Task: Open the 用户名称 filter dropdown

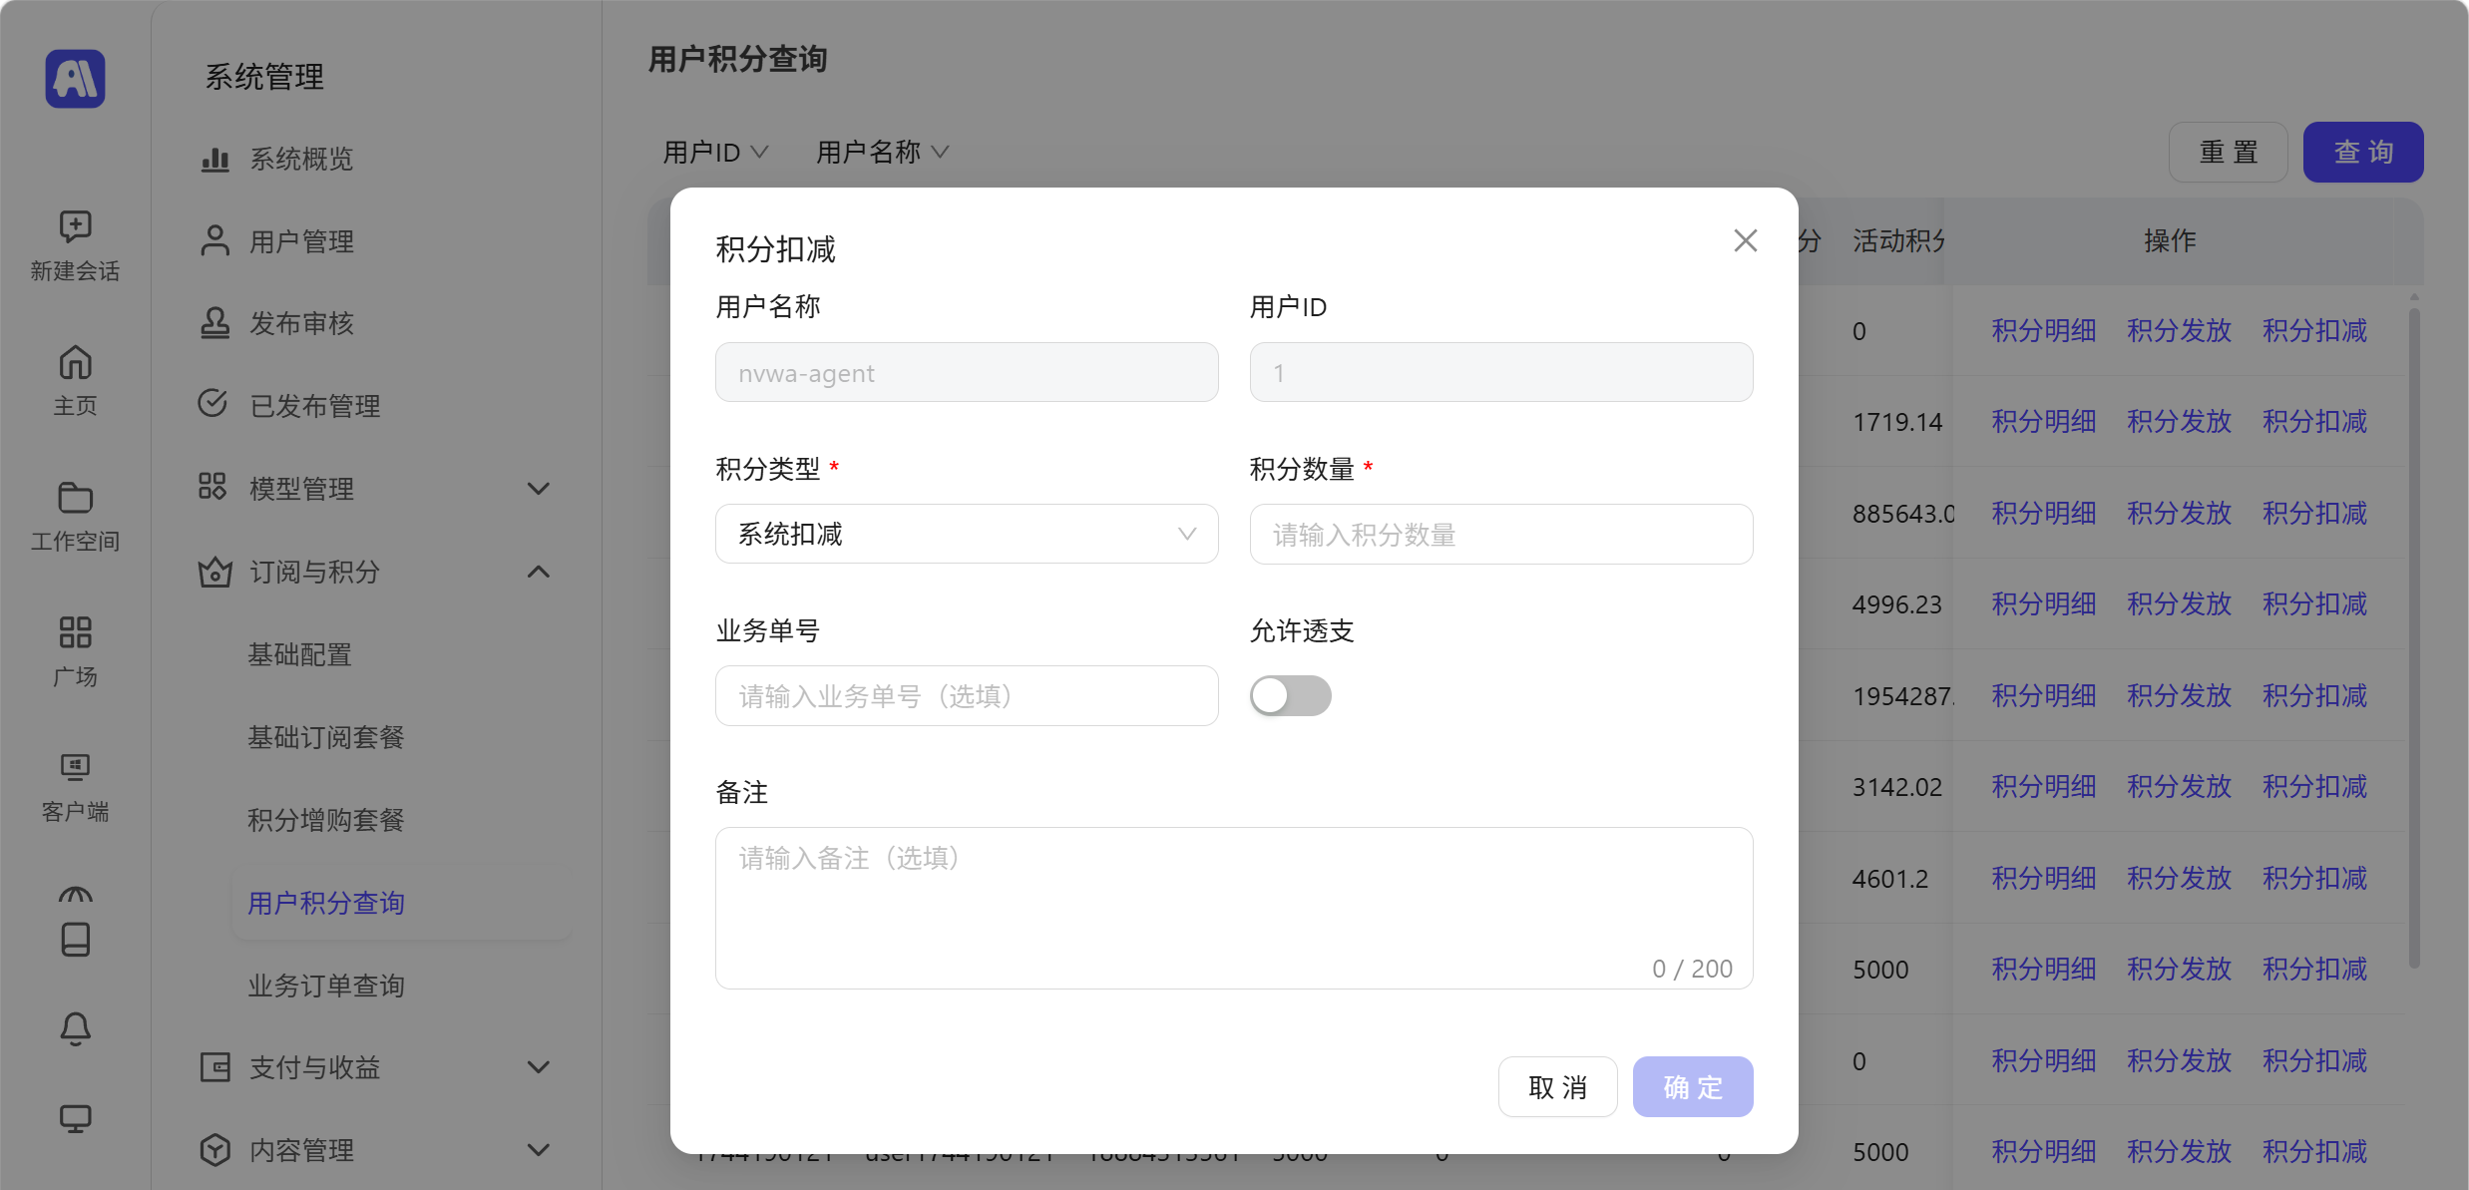Action: tap(882, 152)
